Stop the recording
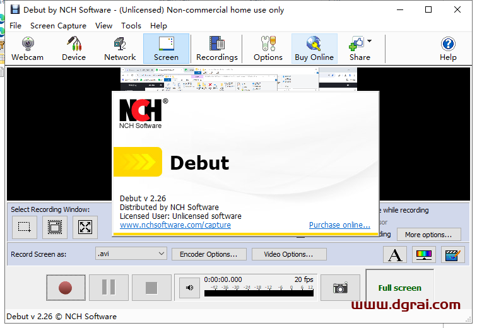Viewport: 477px width, 328px height. (151, 288)
